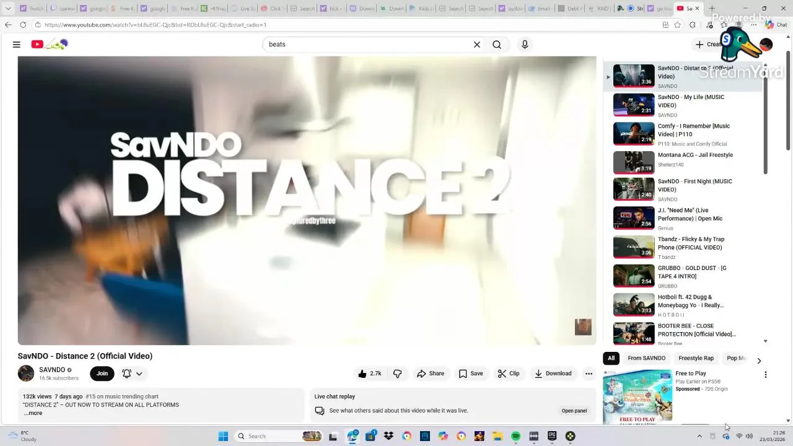Image resolution: width=793 pixels, height=446 pixels.
Task: Clear the search box text
Action: tap(477, 45)
